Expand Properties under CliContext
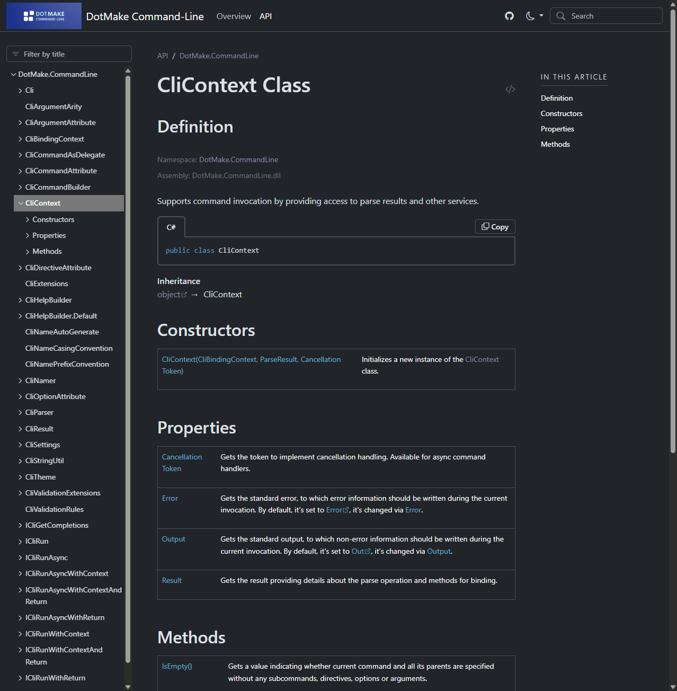 (x=28, y=235)
